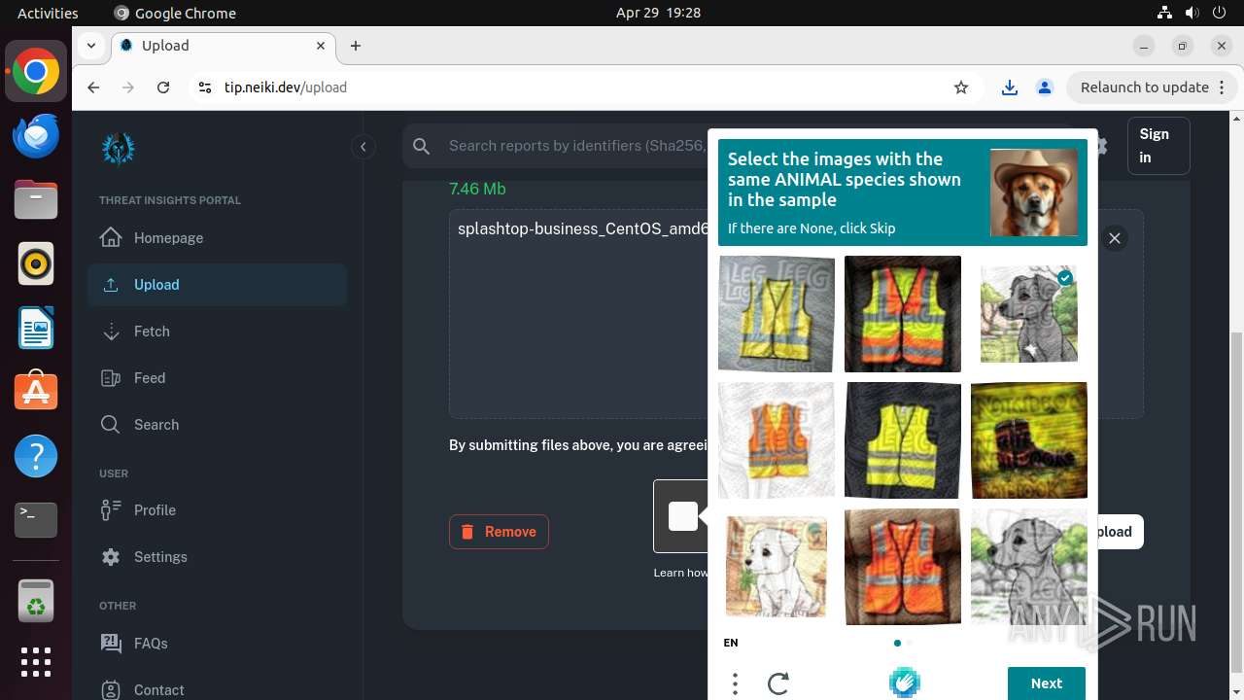
Task: Open Files from the dock
Action: 36,200
